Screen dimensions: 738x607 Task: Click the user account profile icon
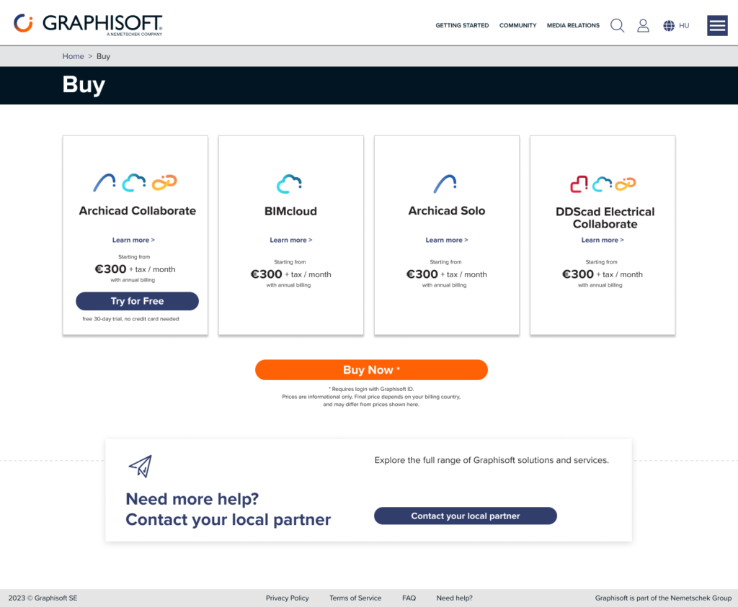coord(643,25)
